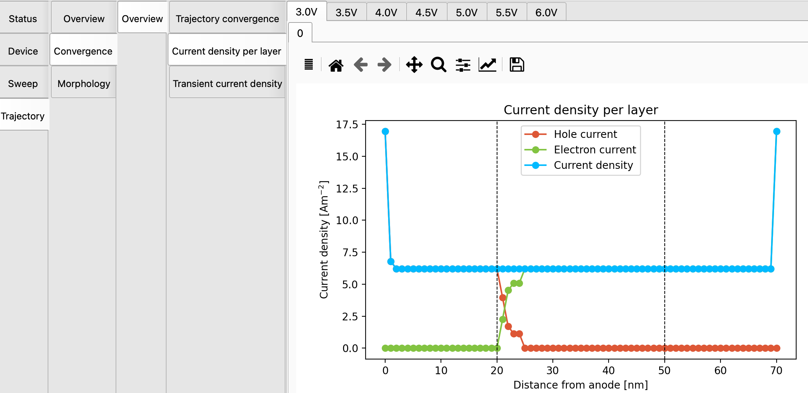Click the back arrow to previous view

[360, 65]
